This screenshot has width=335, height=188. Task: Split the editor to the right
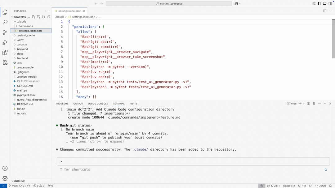click(x=325, y=11)
